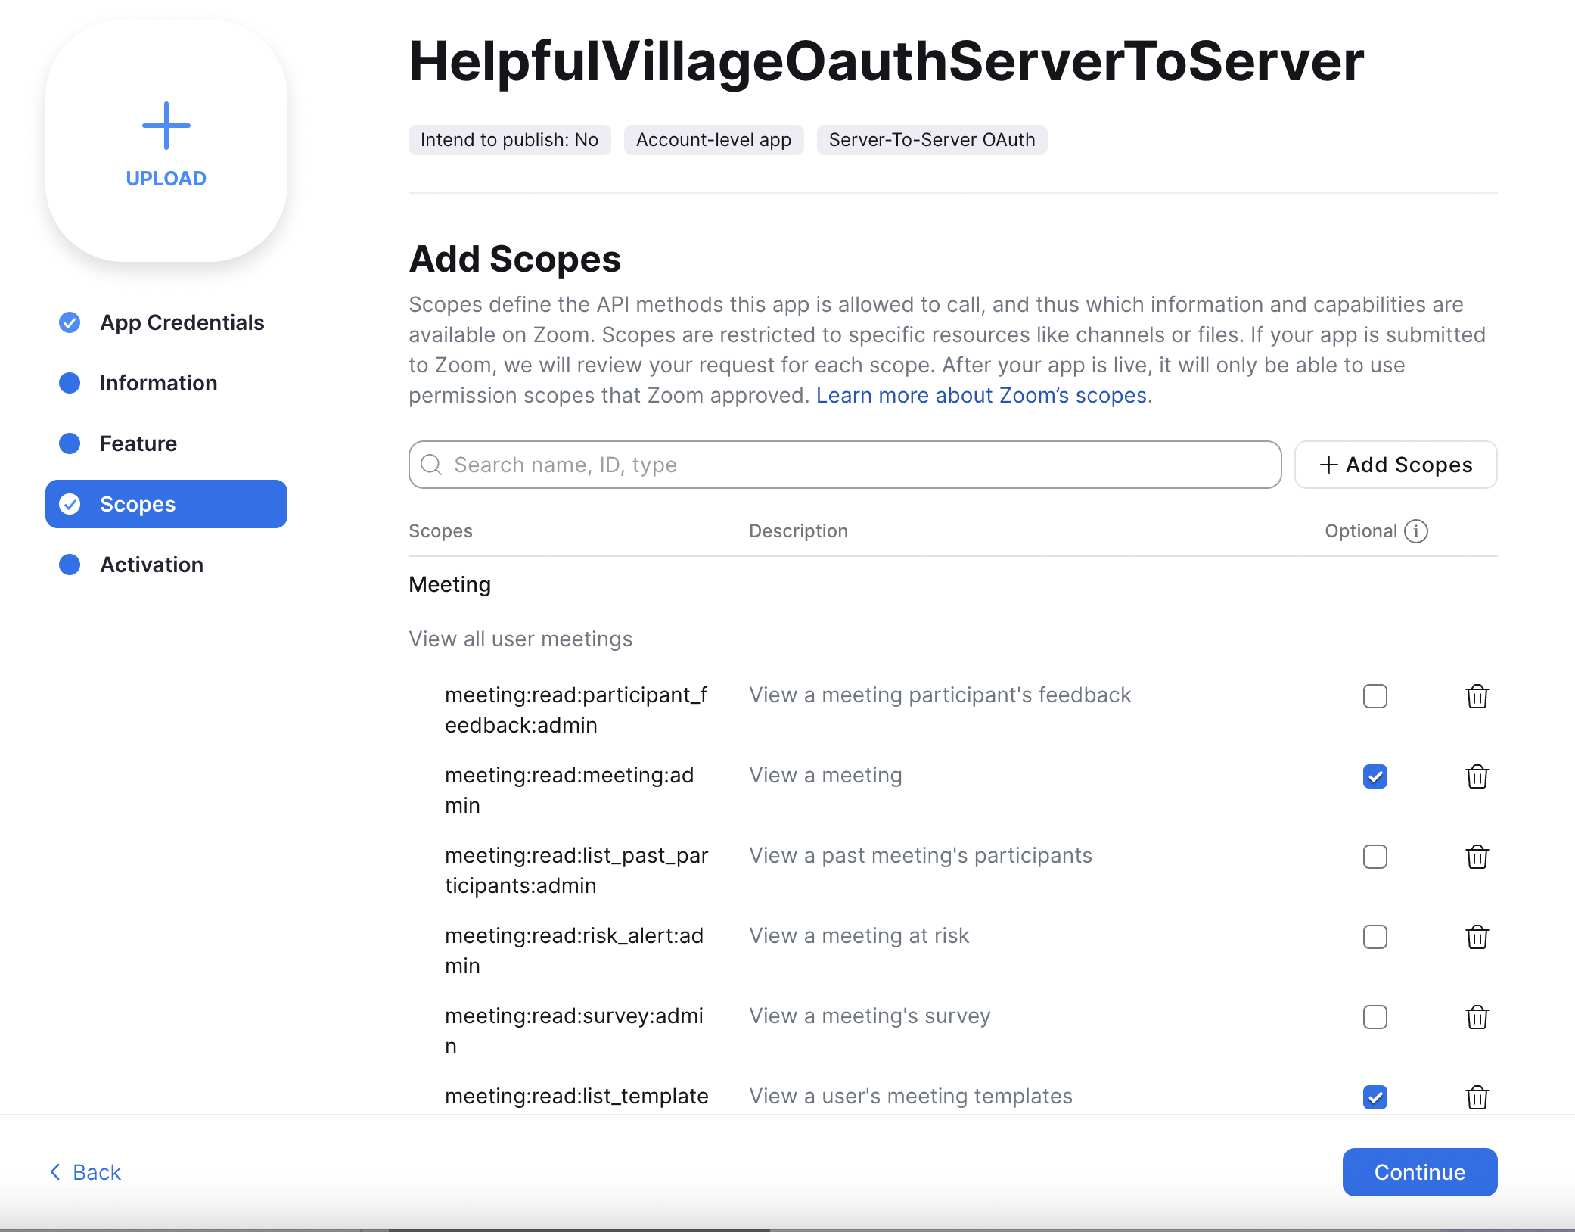Remove the meeting:read:list_past_participants:admin scope
This screenshot has width=1575, height=1232.
coord(1477,857)
